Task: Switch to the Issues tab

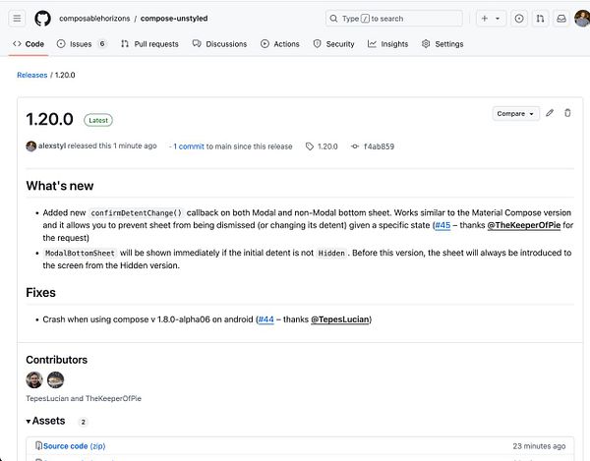Action: pyautogui.click(x=82, y=44)
